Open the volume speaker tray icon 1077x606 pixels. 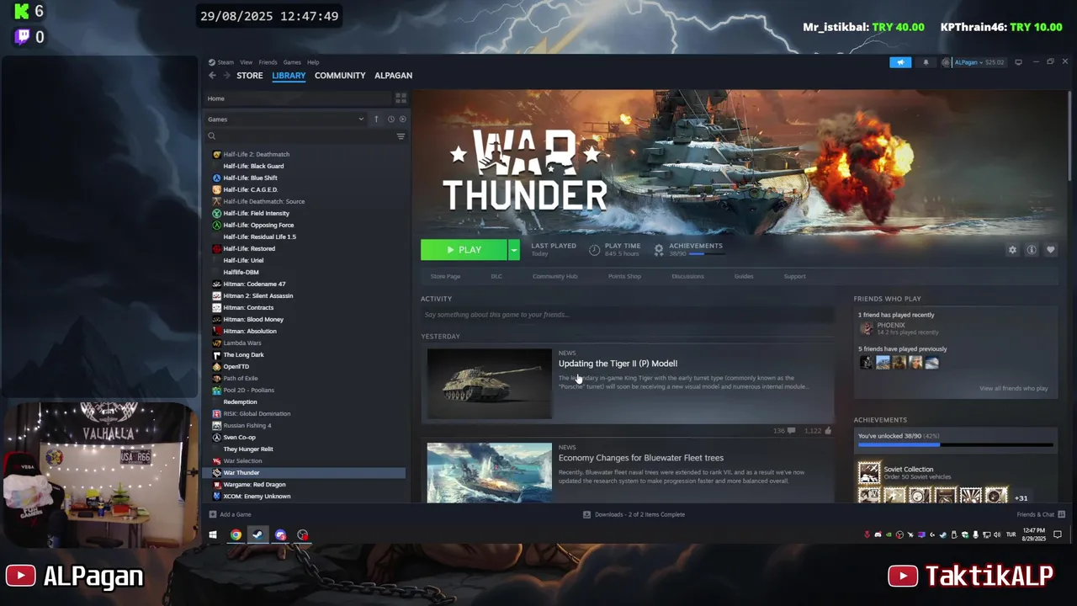997,534
